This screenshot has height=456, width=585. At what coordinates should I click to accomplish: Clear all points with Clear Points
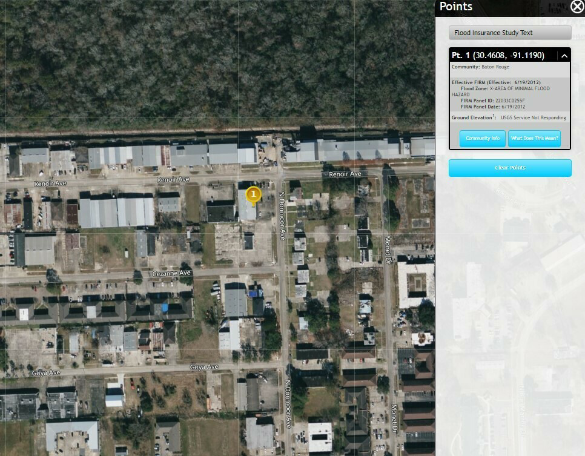[x=510, y=168]
